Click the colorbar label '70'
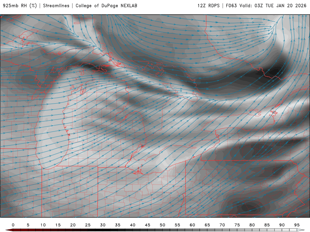310x232 pixels. pyautogui.click(x=222, y=225)
